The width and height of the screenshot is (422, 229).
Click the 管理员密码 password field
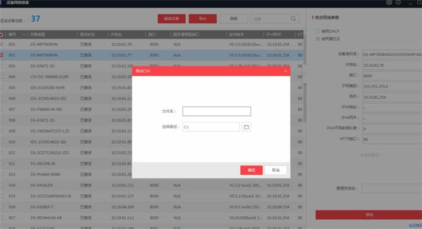coord(392,189)
